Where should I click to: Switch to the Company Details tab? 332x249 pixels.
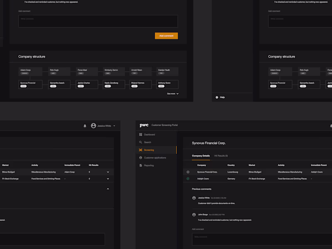(x=201, y=156)
